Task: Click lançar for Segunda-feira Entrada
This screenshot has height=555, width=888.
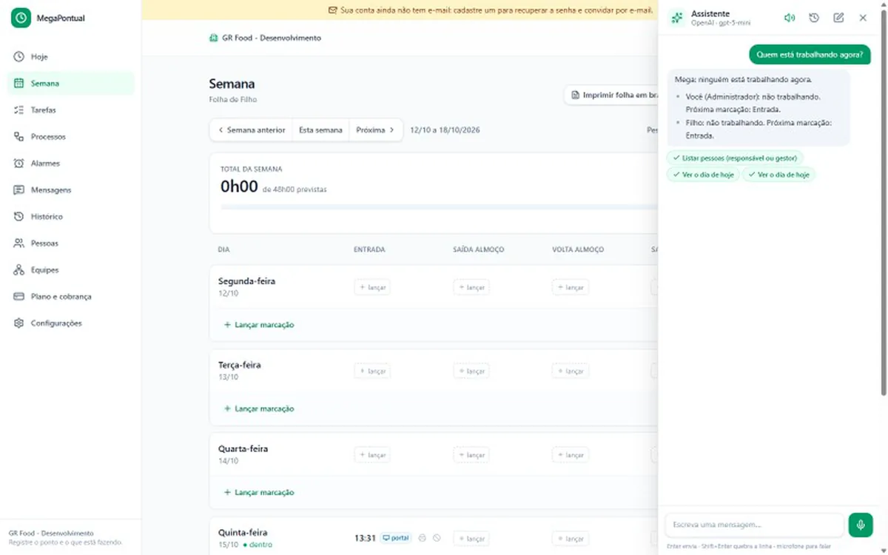Action: click(372, 287)
